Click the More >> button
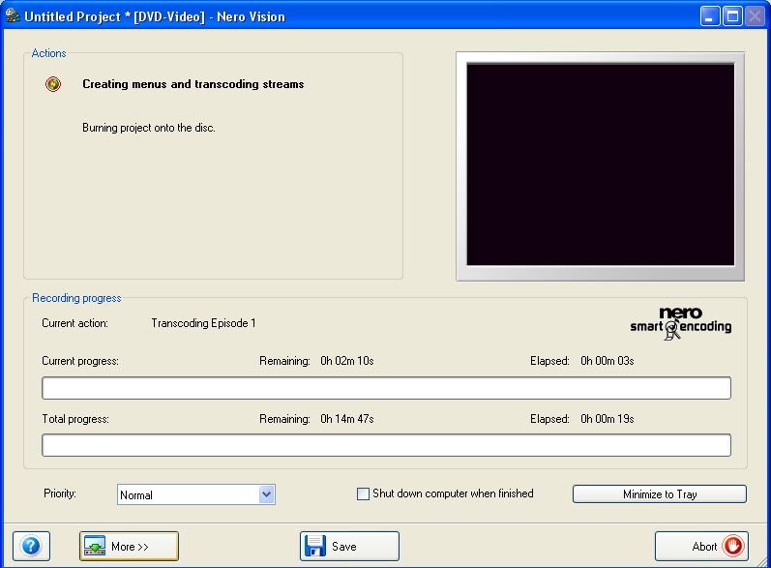This screenshot has height=568, width=771. [x=129, y=546]
